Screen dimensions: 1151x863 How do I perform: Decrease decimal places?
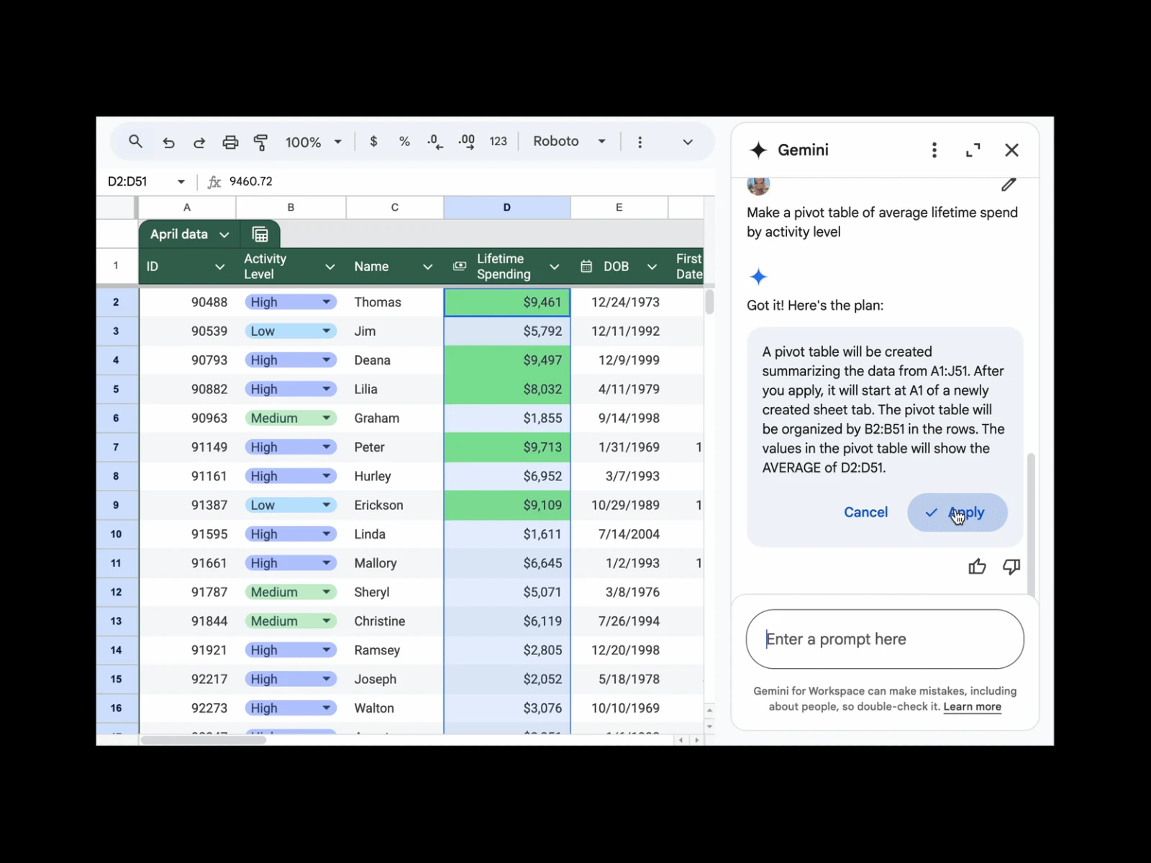point(435,142)
